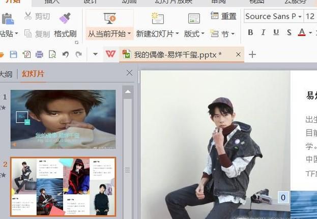Click the Section (节) icon
Viewport: 317px width, 219px height.
(x=214, y=34)
